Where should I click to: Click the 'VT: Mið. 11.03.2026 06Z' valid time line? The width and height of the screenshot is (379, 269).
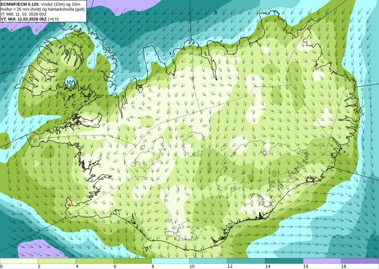click(23, 19)
